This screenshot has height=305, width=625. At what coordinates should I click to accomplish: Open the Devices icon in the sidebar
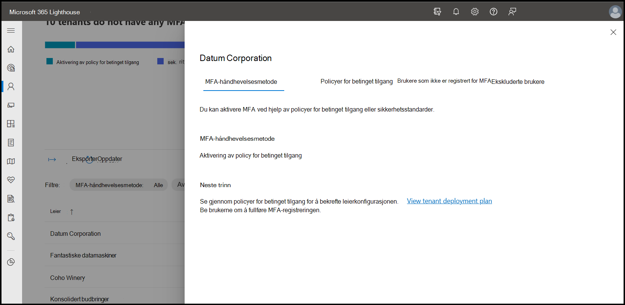[11, 105]
